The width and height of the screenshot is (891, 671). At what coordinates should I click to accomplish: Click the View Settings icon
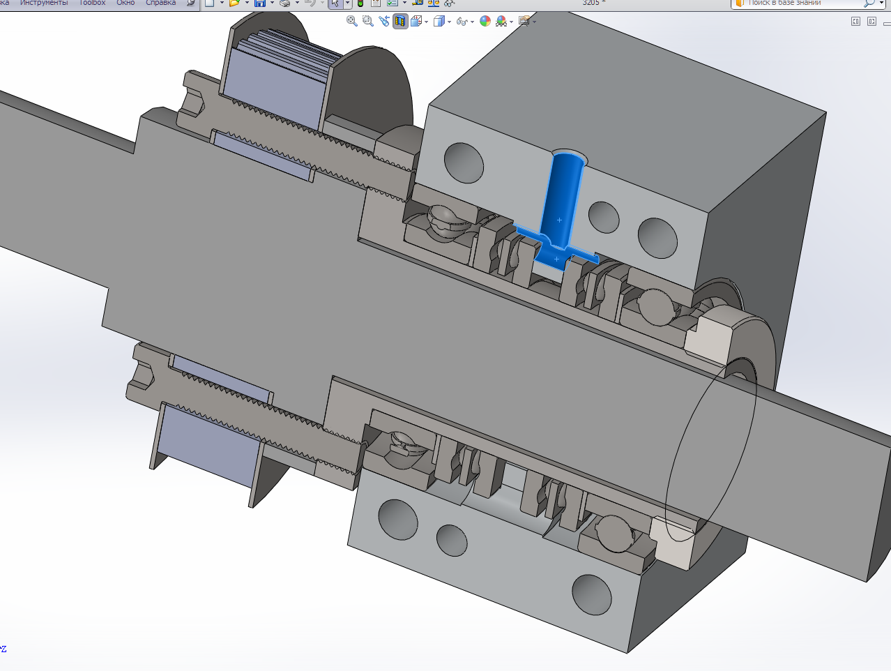524,22
